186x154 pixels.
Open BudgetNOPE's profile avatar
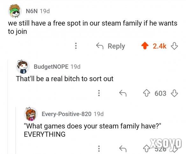23,67
